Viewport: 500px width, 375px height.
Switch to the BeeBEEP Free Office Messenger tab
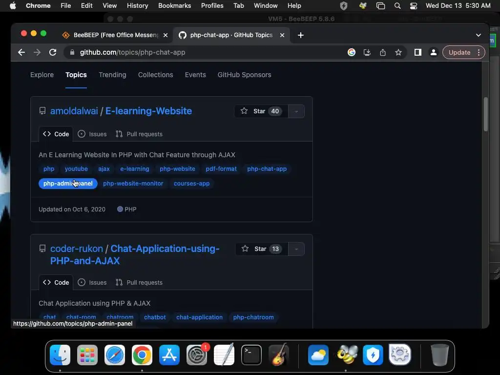click(x=115, y=35)
